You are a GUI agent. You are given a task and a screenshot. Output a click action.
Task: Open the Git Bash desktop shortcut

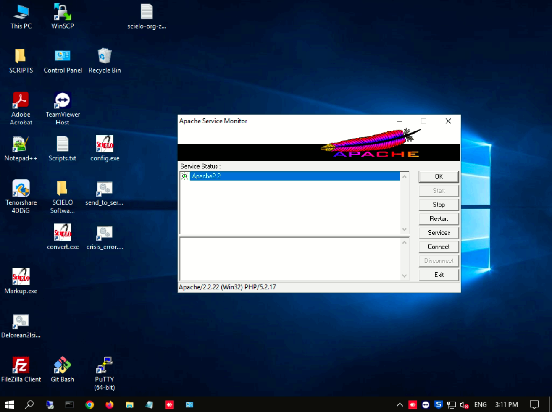62,366
